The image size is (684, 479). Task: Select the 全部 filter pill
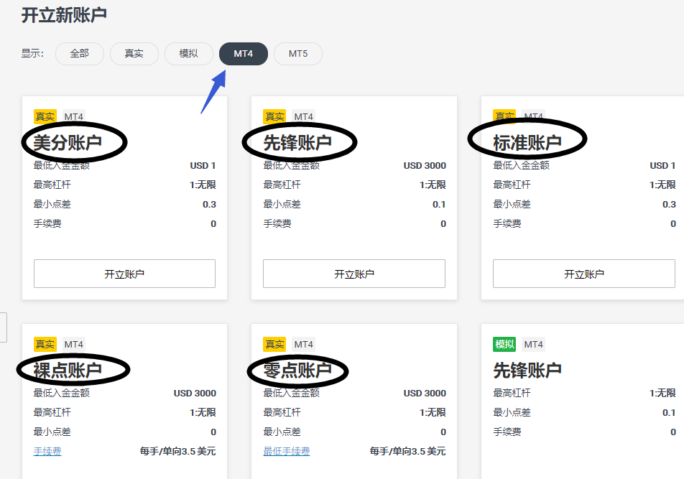coord(79,54)
